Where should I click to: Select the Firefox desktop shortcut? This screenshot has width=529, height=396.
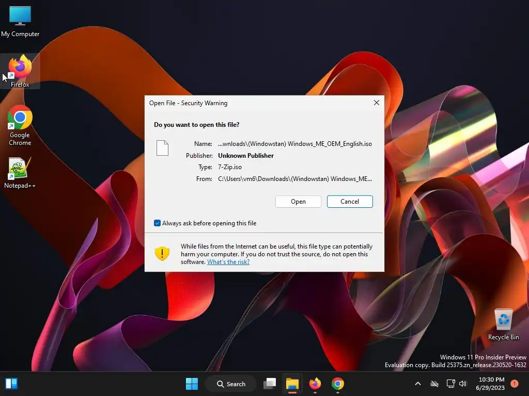tap(20, 71)
